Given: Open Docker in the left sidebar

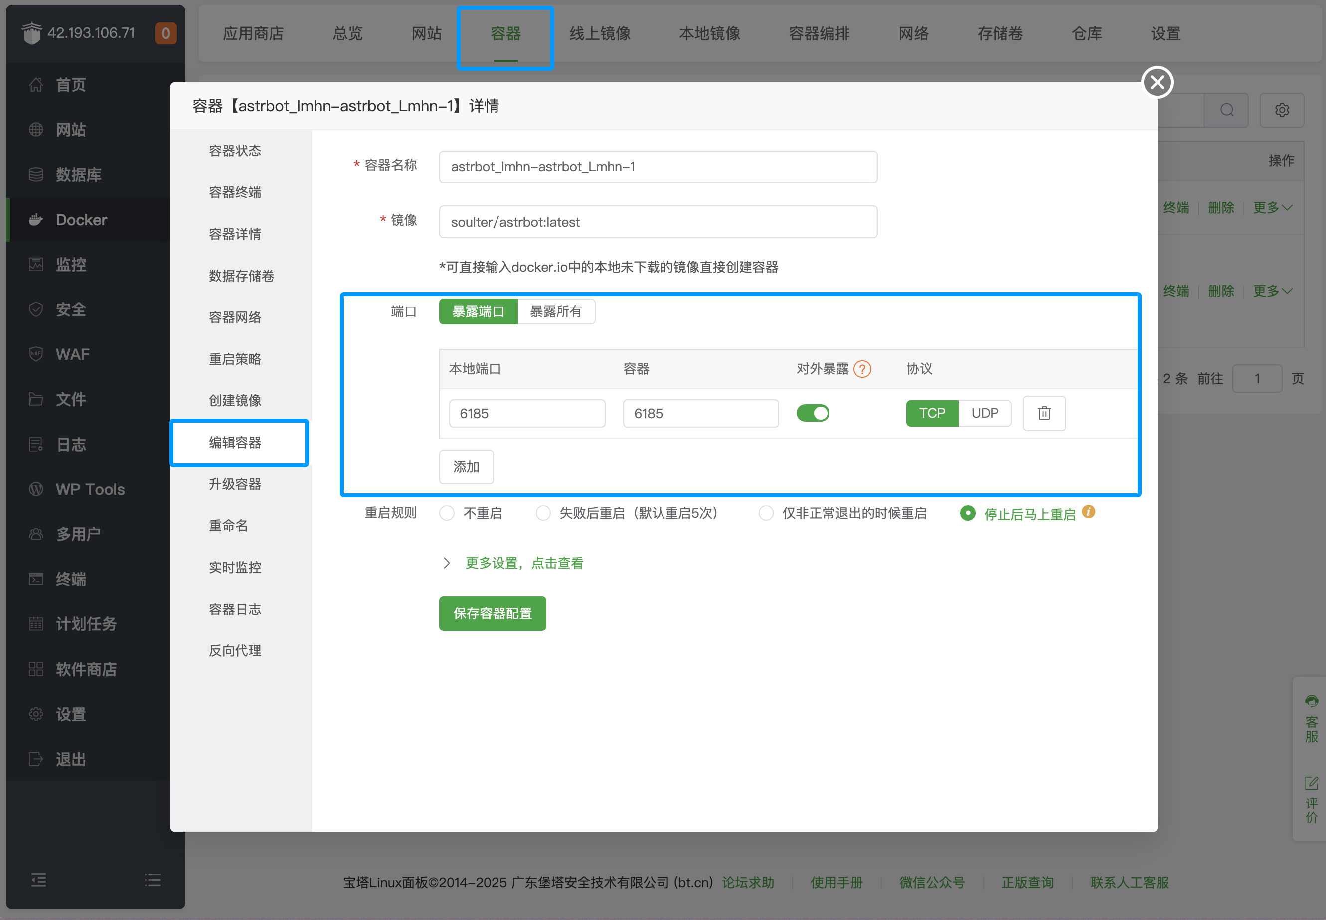Looking at the screenshot, I should [x=81, y=220].
